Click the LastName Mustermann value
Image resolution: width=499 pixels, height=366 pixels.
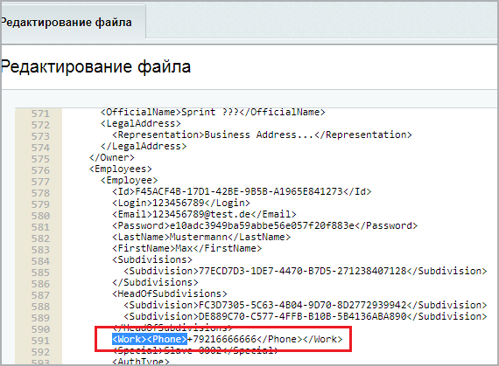(199, 237)
